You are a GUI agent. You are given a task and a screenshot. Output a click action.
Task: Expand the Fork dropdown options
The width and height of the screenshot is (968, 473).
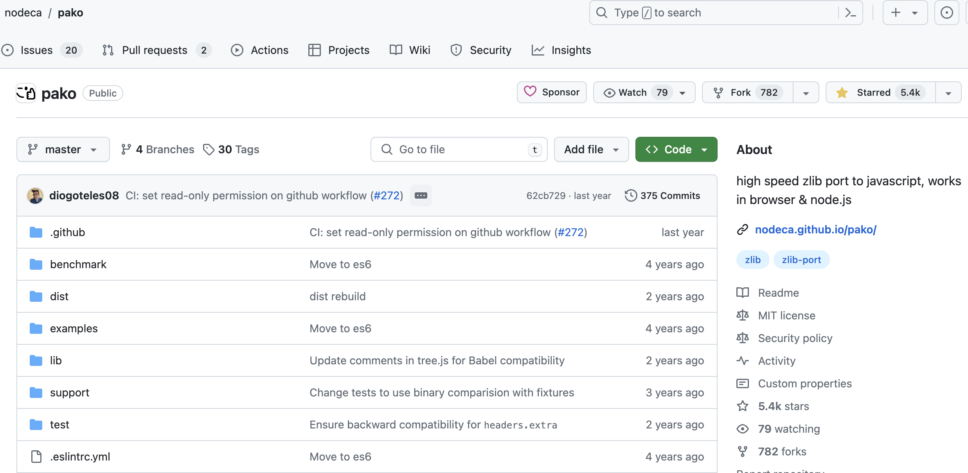(806, 93)
